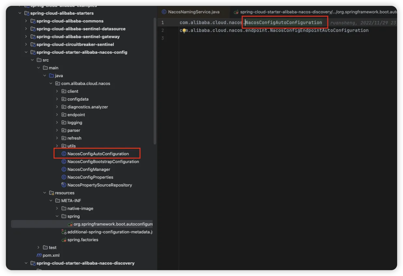Click the NacosConfigProperties class icon
This screenshot has height=276, width=403.
point(64,177)
